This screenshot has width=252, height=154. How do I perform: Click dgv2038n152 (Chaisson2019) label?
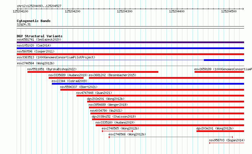pyautogui.click(x=114, y=116)
